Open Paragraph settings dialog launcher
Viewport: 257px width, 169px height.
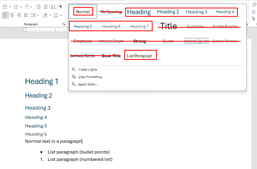click(x=64, y=24)
